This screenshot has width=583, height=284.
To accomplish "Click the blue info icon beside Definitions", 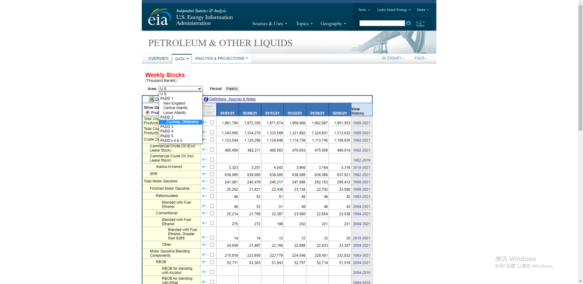I will (x=206, y=99).
